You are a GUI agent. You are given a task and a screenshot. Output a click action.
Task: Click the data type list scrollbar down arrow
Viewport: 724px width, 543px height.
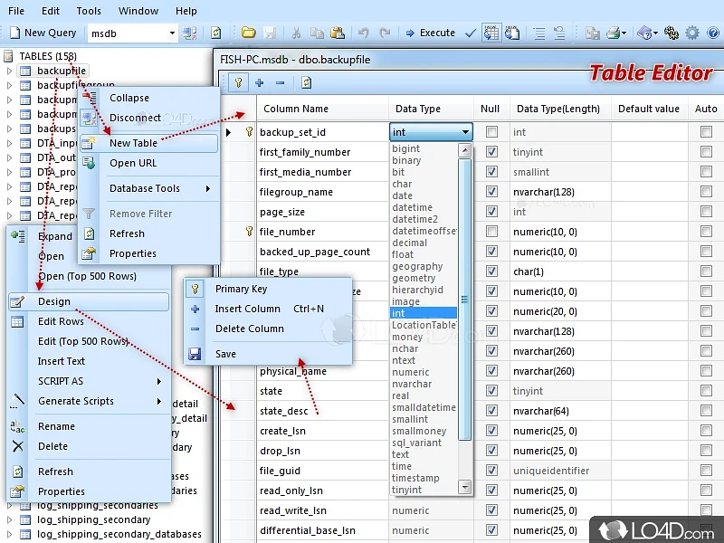[465, 487]
